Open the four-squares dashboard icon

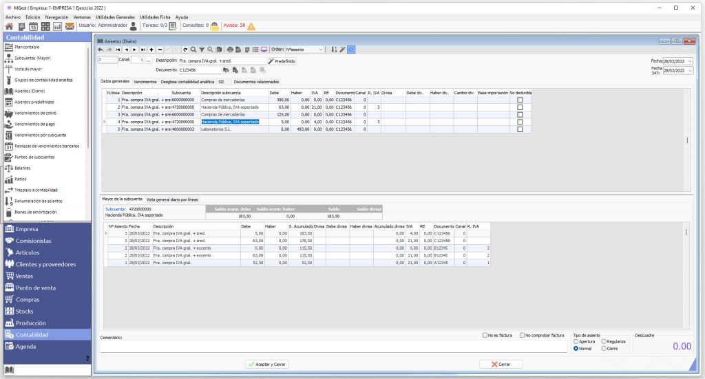pyautogui.click(x=45, y=27)
